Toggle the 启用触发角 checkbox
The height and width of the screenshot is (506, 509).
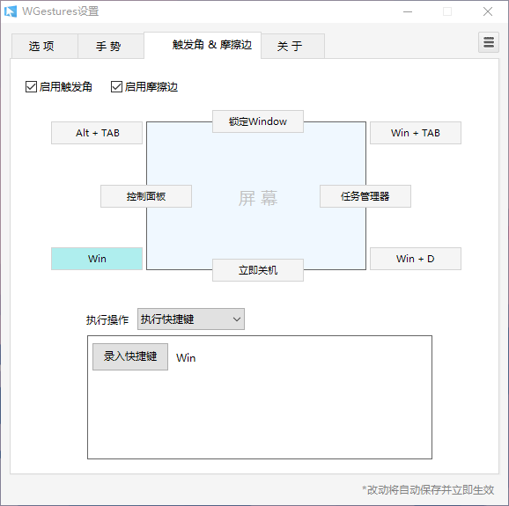(31, 86)
